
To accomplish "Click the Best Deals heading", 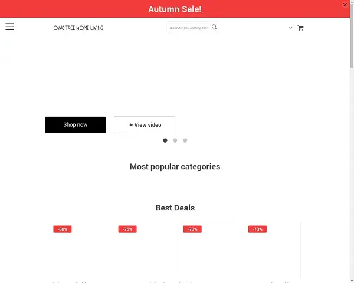I will pos(175,208).
